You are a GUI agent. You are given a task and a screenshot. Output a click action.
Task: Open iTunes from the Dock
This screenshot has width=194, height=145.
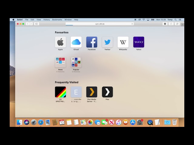pos(119,122)
